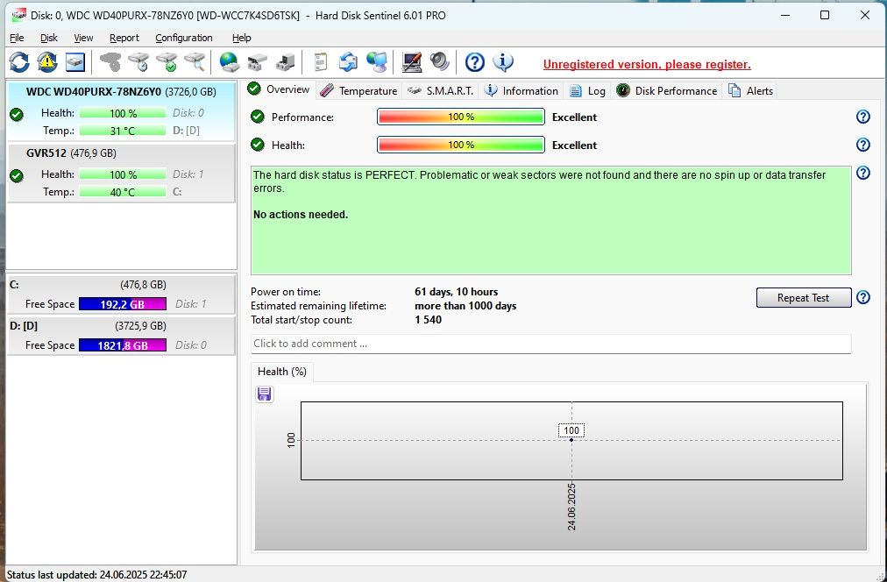Click the monitor with pen toolbar icon
The height and width of the screenshot is (582, 887).
click(411, 61)
